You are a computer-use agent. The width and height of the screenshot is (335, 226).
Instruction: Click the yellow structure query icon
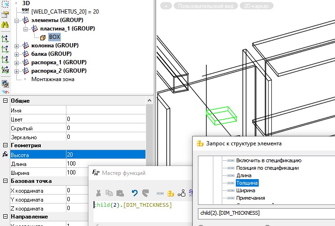tap(171, 193)
